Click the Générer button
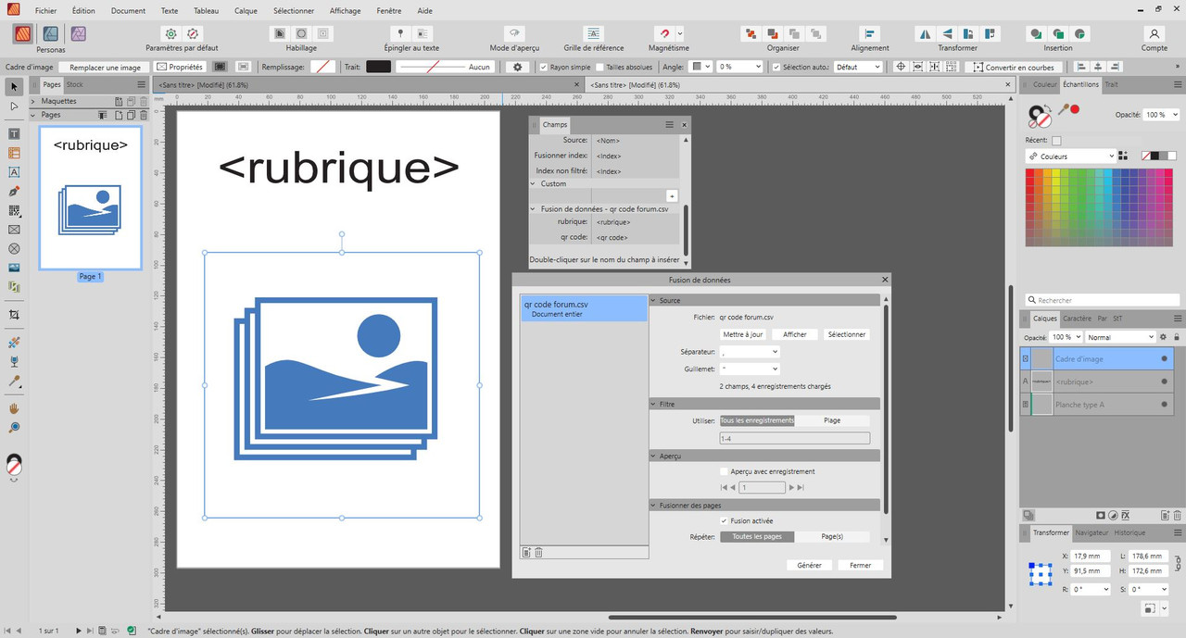This screenshot has height=638, width=1186. tap(809, 565)
